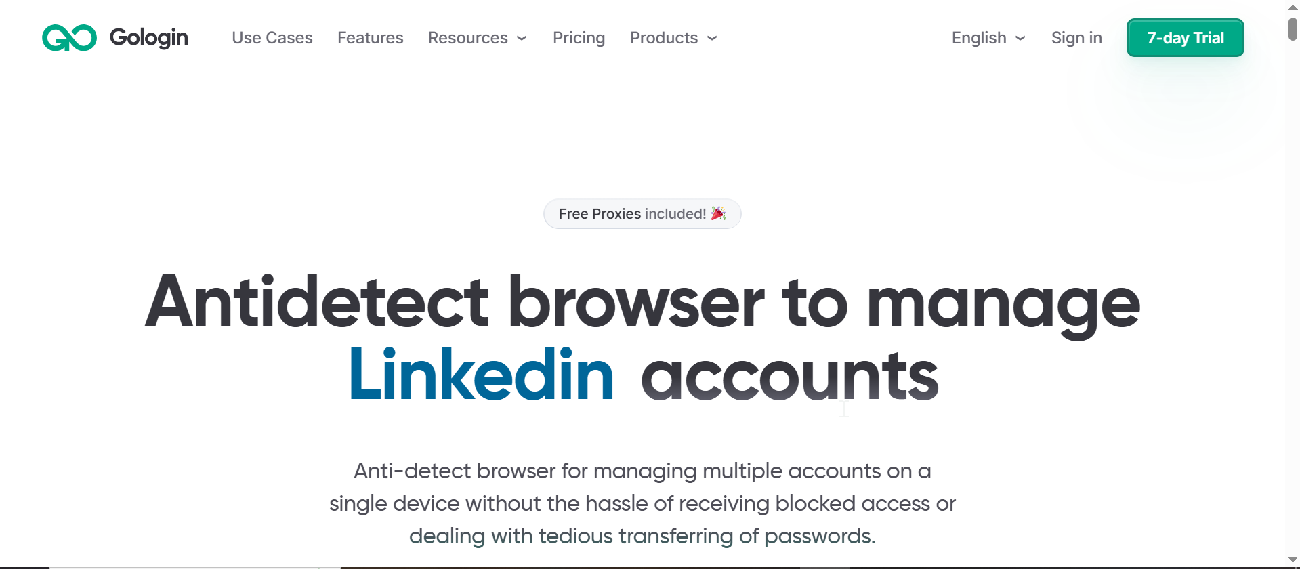The image size is (1300, 569).
Task: Open the Products menu label
Action: (664, 38)
